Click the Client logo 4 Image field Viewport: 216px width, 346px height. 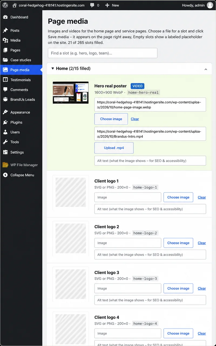coord(128,333)
